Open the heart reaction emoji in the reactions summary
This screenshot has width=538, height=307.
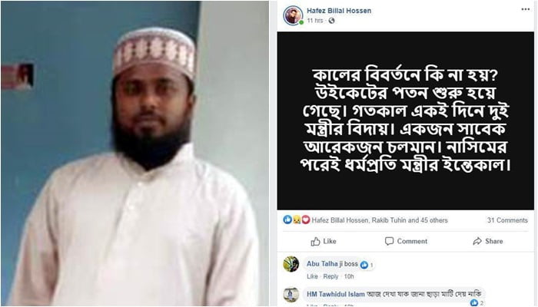point(306,220)
